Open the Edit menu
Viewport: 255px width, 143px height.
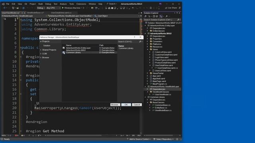14,4
